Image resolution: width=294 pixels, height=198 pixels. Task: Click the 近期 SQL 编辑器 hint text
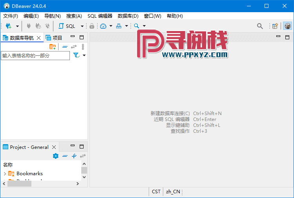coord(172,119)
